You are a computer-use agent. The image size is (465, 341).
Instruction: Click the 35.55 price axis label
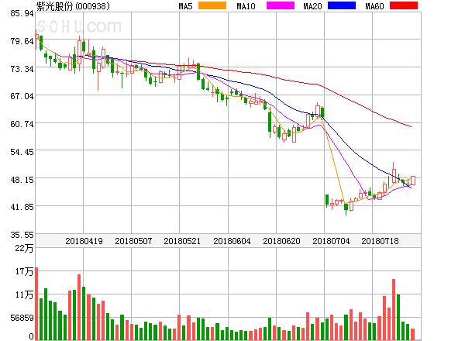pos(22,235)
